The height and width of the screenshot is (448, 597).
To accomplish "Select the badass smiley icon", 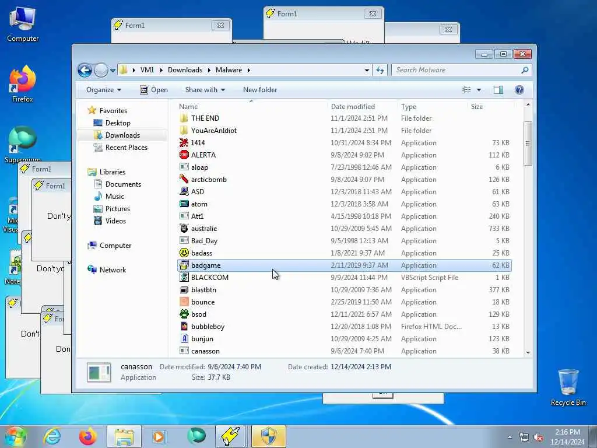I will [x=184, y=253].
